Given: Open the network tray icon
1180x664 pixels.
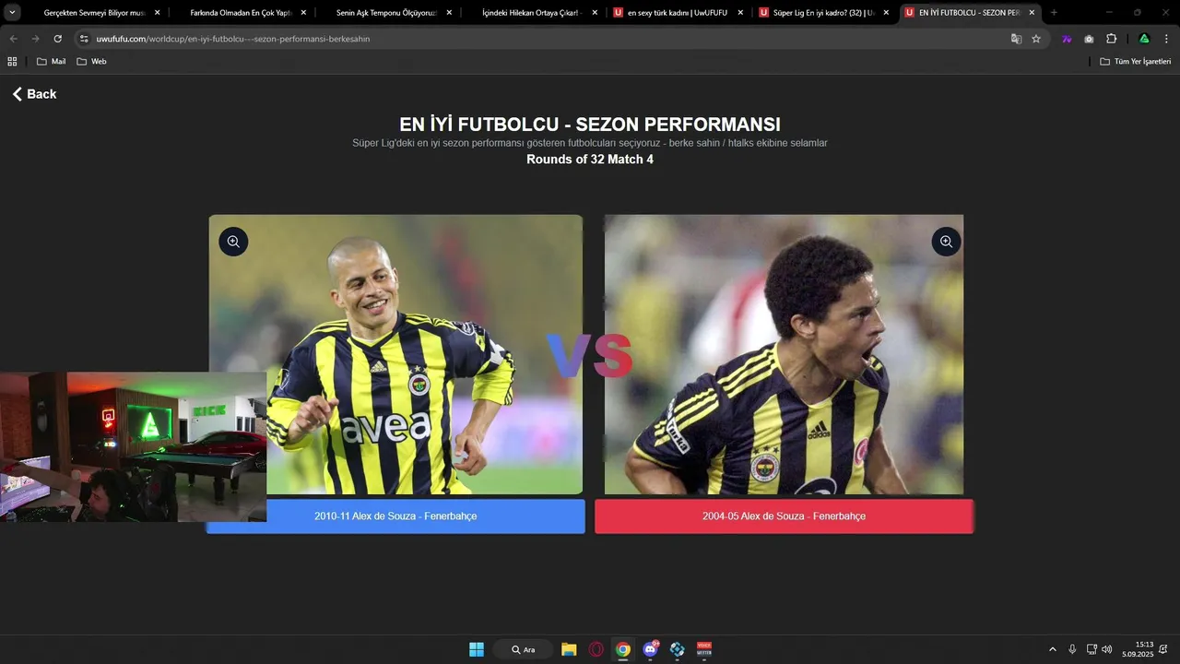Looking at the screenshot, I should point(1091,649).
